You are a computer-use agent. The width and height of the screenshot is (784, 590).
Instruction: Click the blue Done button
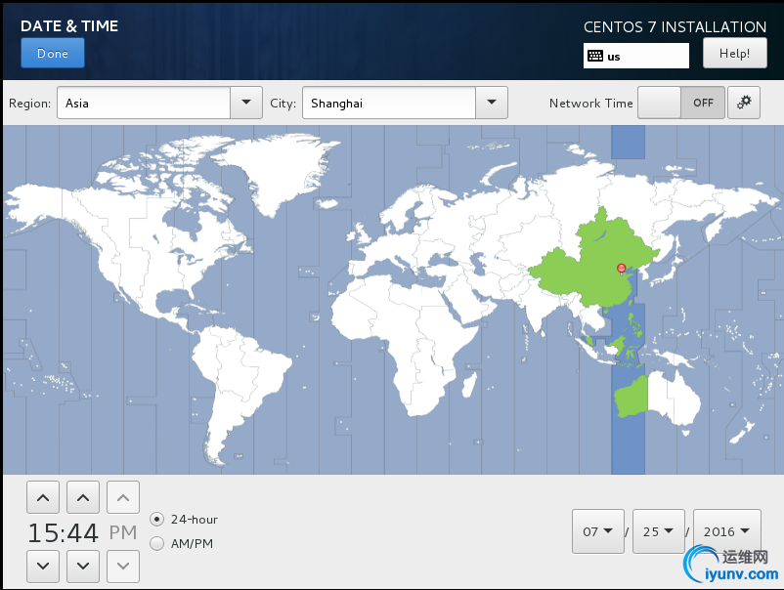click(53, 53)
